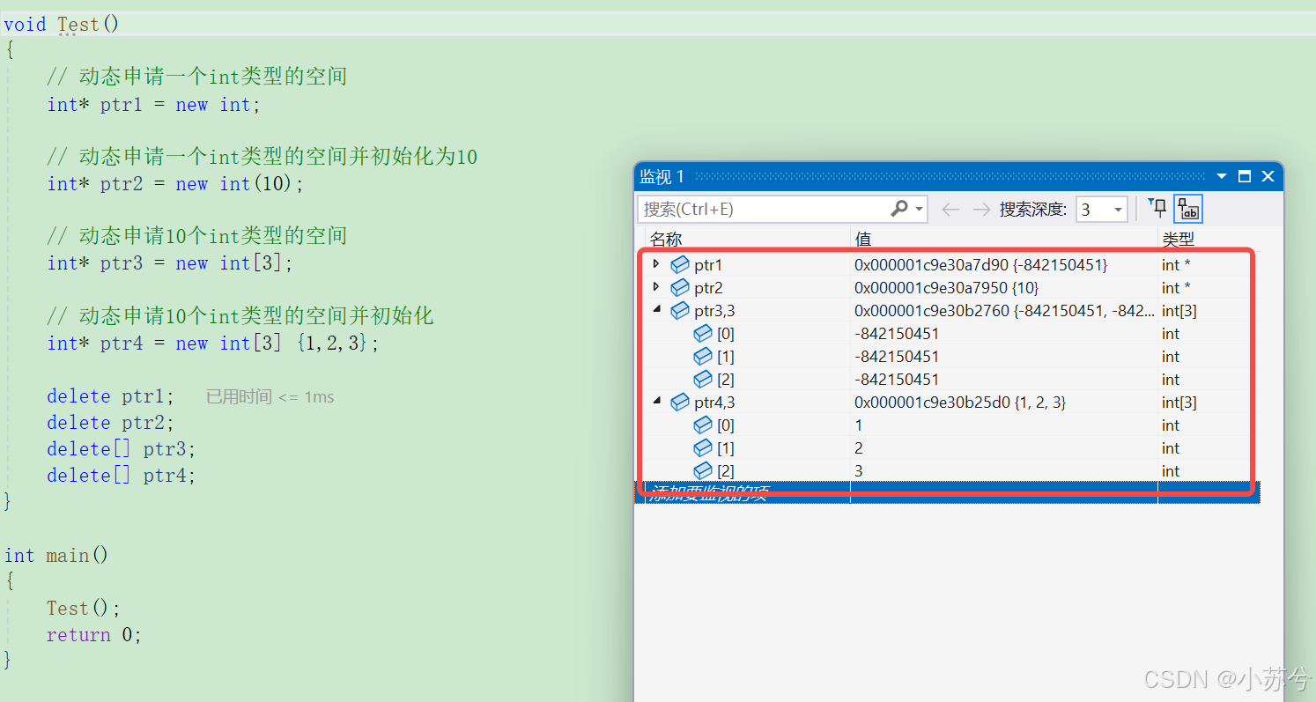Click the int[3] type cell of ptr3,3
Viewport: 1316px width, 702px height.
click(x=1179, y=310)
